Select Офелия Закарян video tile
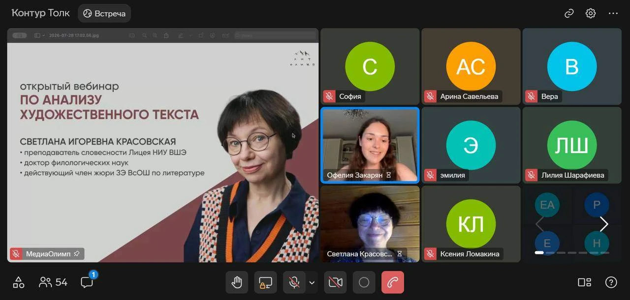This screenshot has width=630, height=300. [370, 145]
